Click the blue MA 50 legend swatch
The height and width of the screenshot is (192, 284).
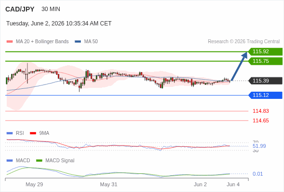[78, 42]
